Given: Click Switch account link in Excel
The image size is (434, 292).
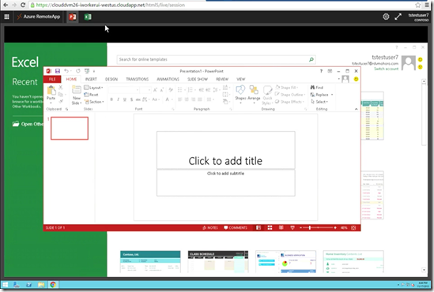Looking at the screenshot, I should 386,69.
